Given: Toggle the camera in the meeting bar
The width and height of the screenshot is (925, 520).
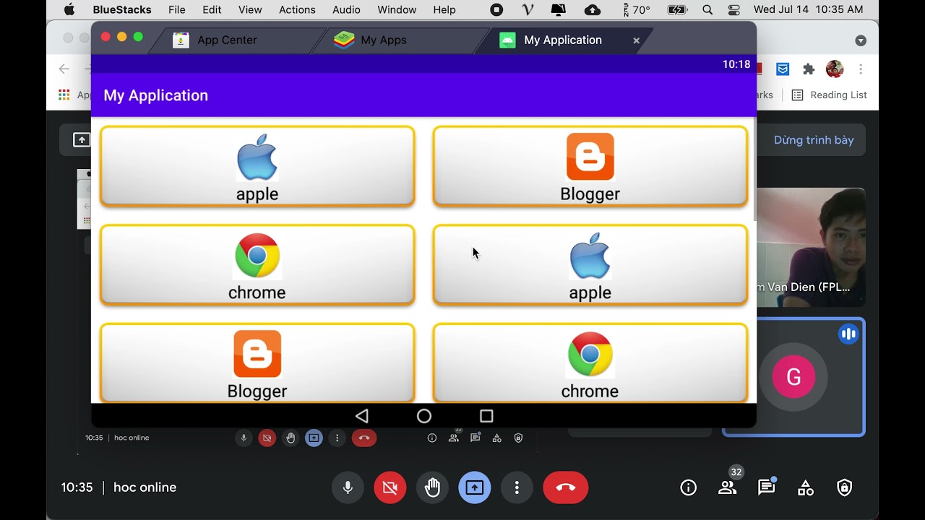Looking at the screenshot, I should [x=390, y=487].
